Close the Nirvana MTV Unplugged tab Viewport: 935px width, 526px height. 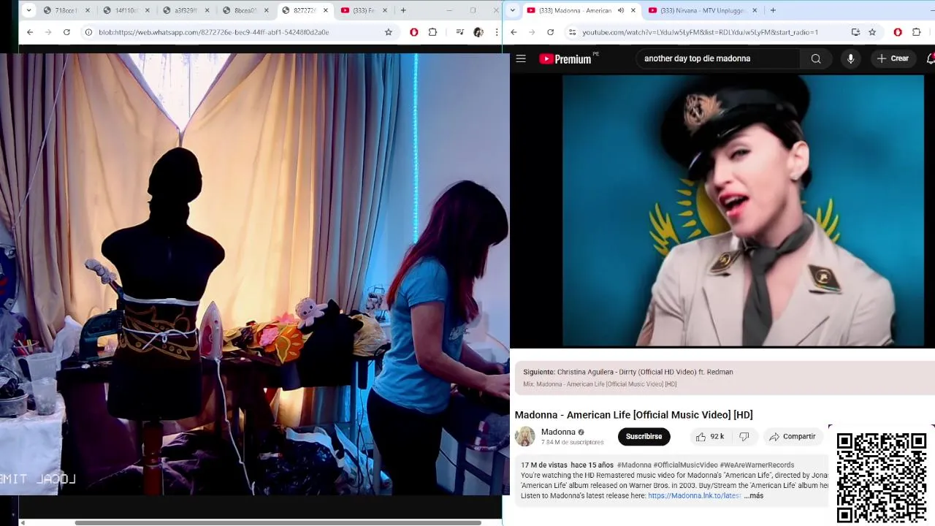click(755, 10)
